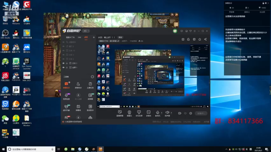Click the taskbar search box

(x=31, y=149)
